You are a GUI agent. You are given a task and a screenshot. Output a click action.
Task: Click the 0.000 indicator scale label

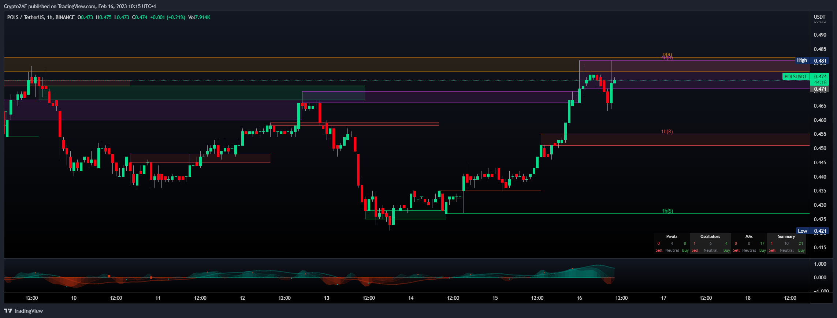pyautogui.click(x=820, y=277)
